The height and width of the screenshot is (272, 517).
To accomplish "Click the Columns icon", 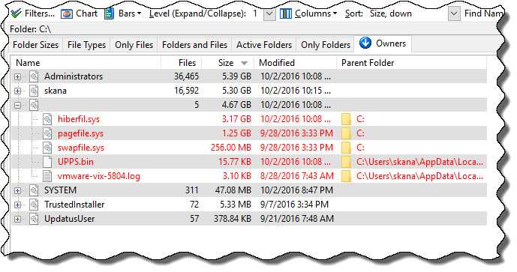I will point(286,13).
